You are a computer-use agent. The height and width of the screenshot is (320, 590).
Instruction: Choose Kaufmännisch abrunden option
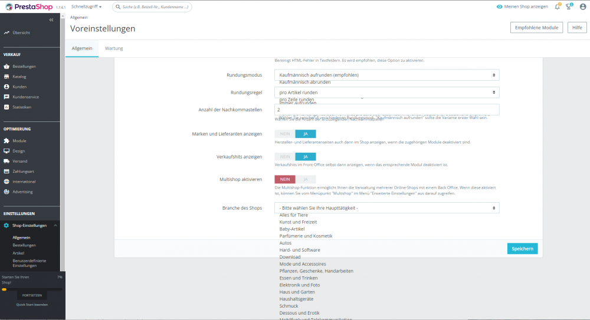point(305,82)
